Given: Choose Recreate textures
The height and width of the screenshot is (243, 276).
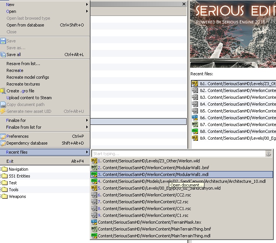Looking at the screenshot, I should (45, 84).
